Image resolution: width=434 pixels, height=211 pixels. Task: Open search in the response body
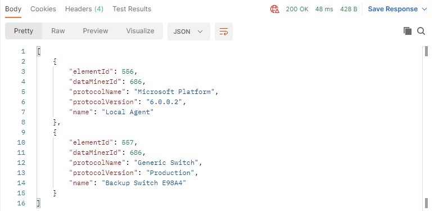[421, 31]
